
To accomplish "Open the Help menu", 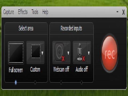I will pos(45,12).
